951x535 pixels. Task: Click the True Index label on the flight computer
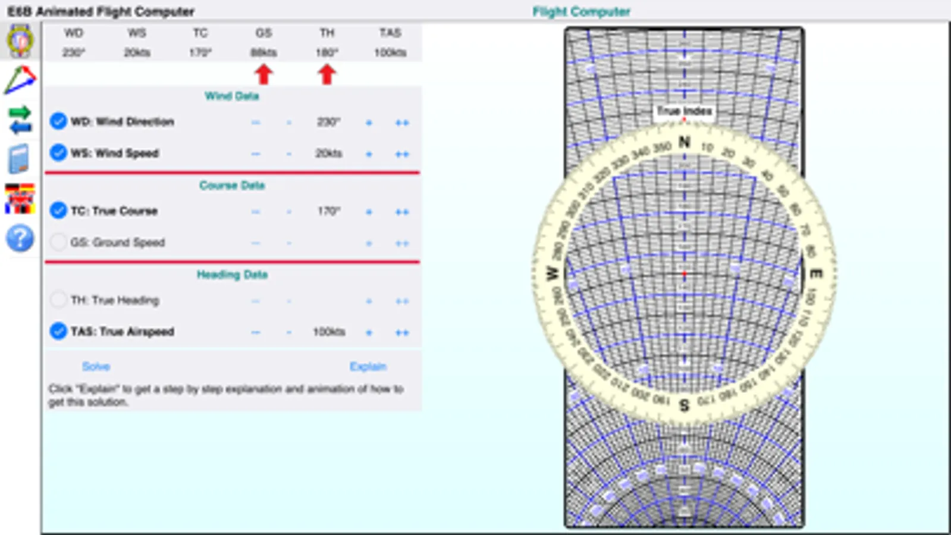684,111
